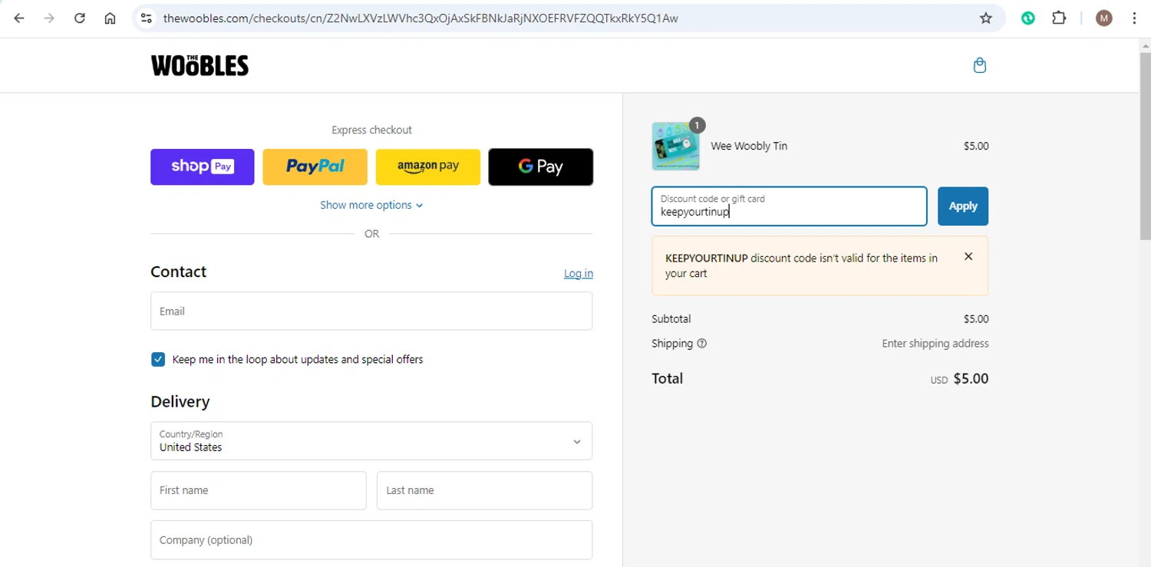Follow the Log in link
Viewport: 1151px width, 567px height.
[578, 274]
